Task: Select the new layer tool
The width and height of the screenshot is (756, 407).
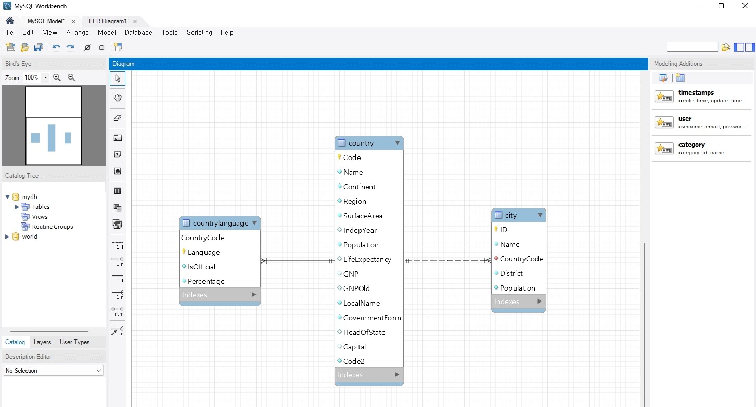Action: (x=118, y=138)
